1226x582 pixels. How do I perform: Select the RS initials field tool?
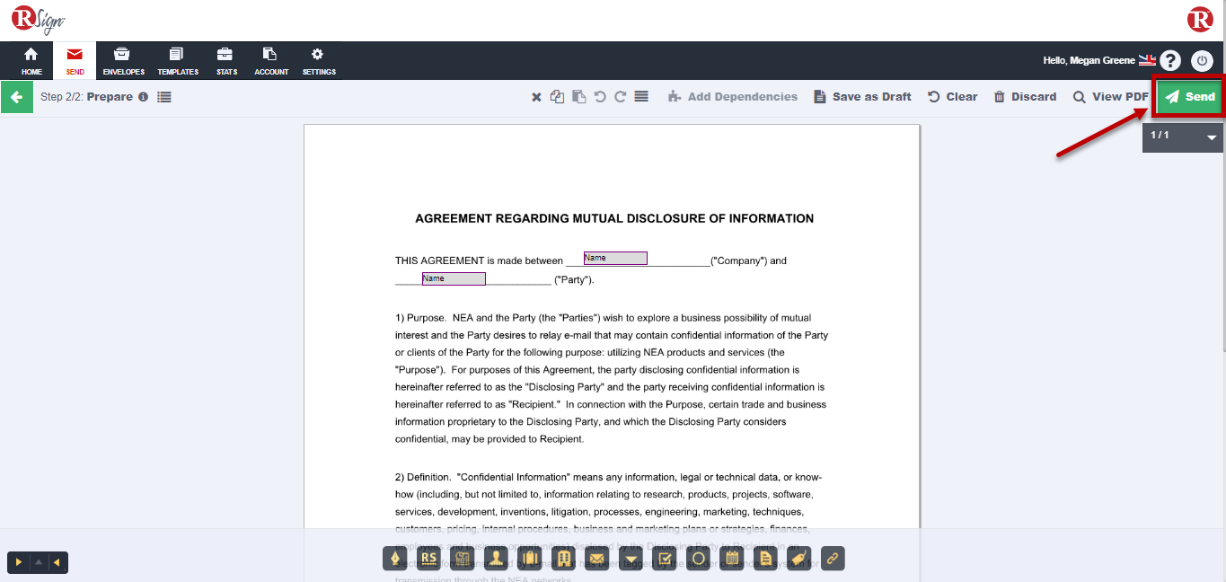point(428,559)
